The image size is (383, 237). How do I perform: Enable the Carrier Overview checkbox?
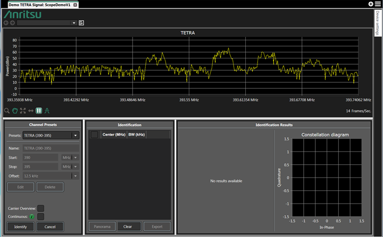[x=40, y=208]
